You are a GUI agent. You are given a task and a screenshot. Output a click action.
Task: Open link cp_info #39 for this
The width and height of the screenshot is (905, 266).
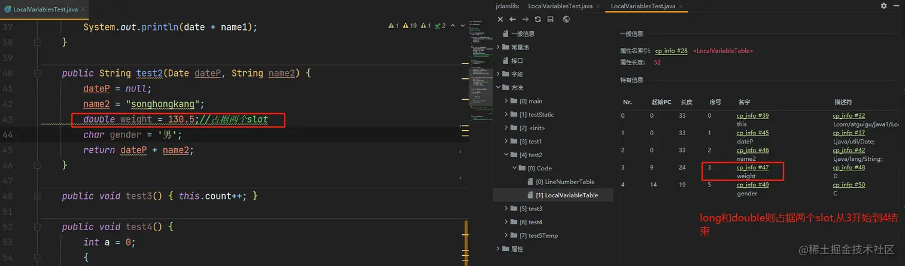pyautogui.click(x=752, y=115)
